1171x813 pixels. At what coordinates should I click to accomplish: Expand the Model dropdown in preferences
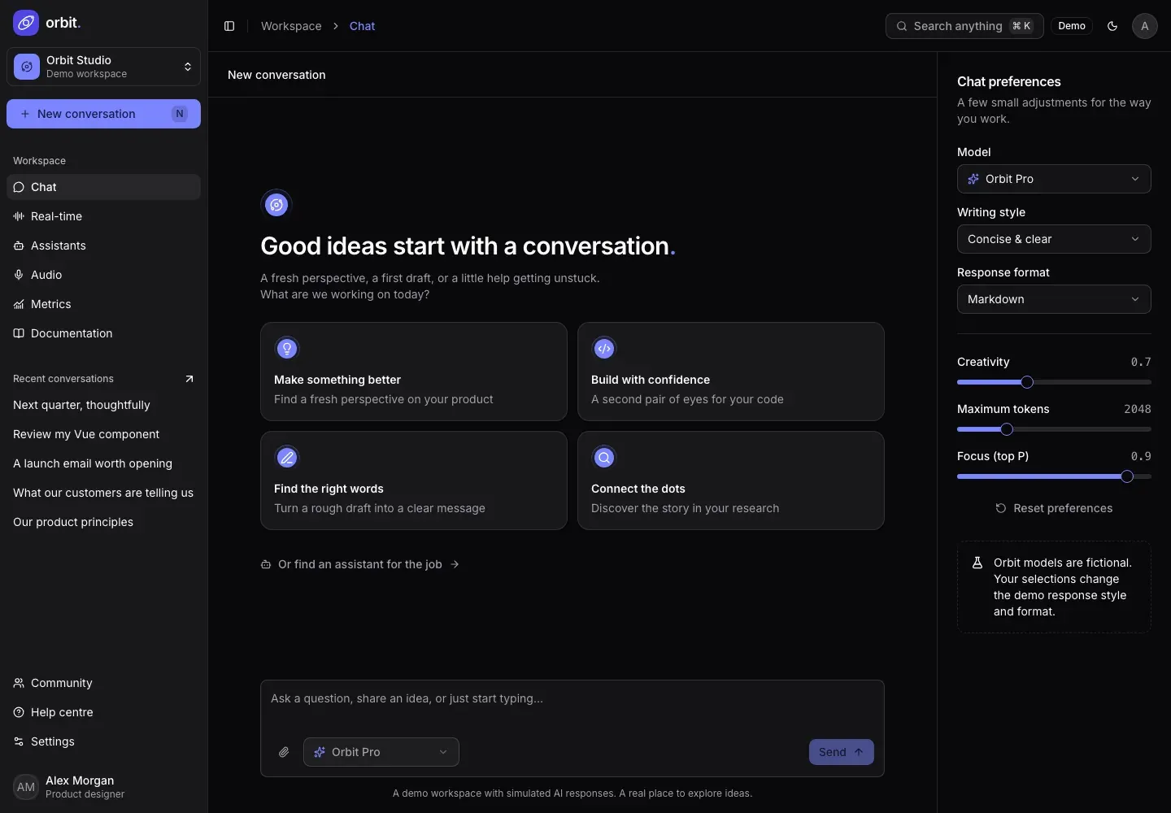[x=1054, y=179]
